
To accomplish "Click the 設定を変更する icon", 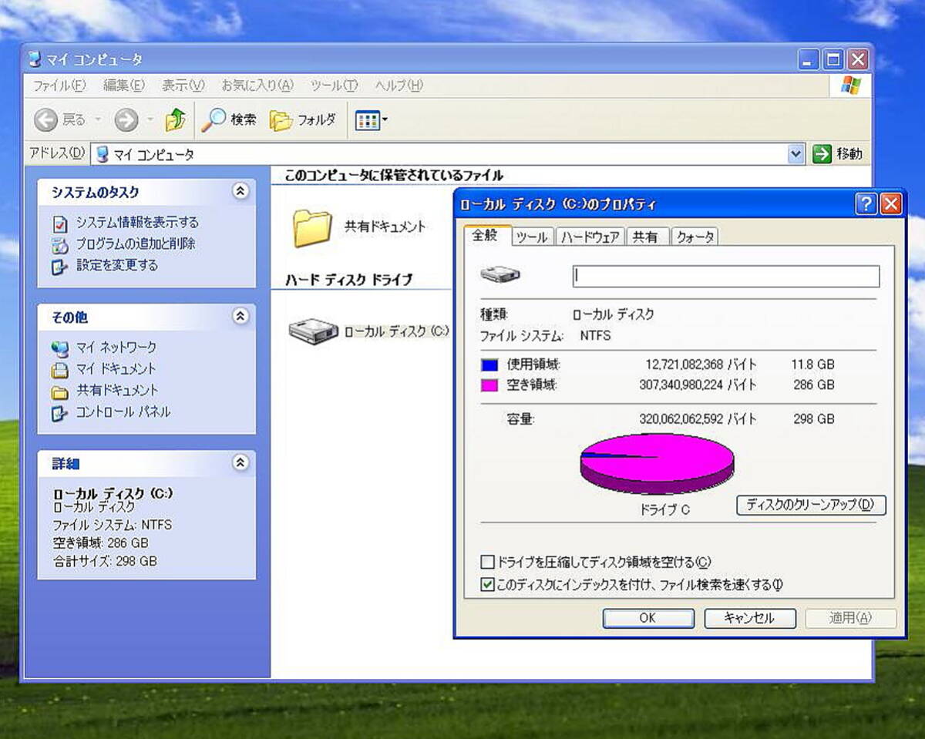I will pyautogui.click(x=60, y=267).
